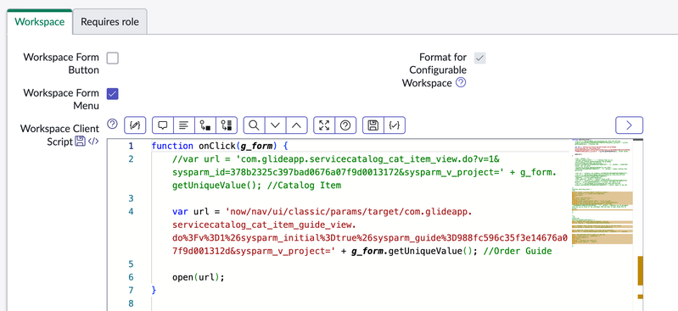Click the '//Catalog Item' comment text
The height and width of the screenshot is (311, 678).
[304, 186]
